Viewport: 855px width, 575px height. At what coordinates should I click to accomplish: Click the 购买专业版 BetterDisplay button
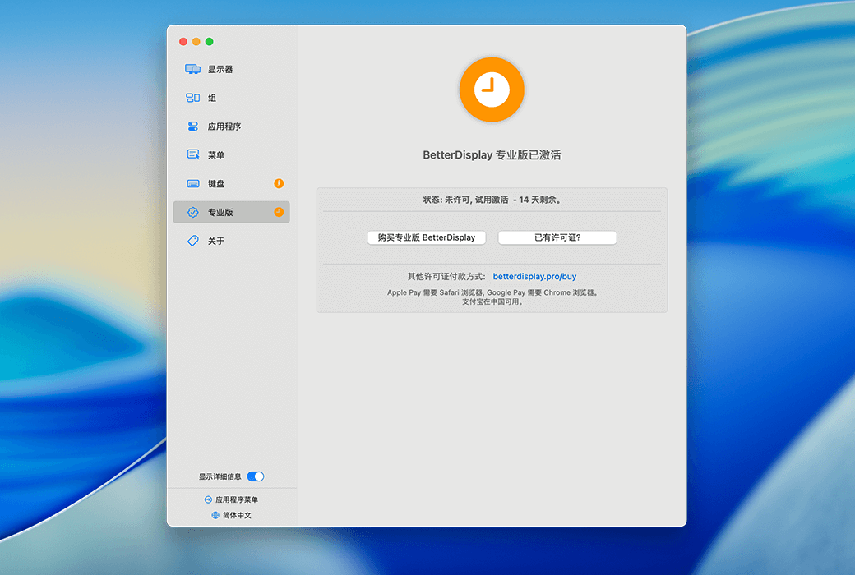coord(426,237)
